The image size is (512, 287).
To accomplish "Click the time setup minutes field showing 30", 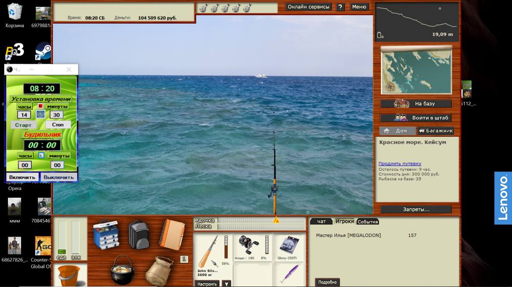I will [56, 115].
